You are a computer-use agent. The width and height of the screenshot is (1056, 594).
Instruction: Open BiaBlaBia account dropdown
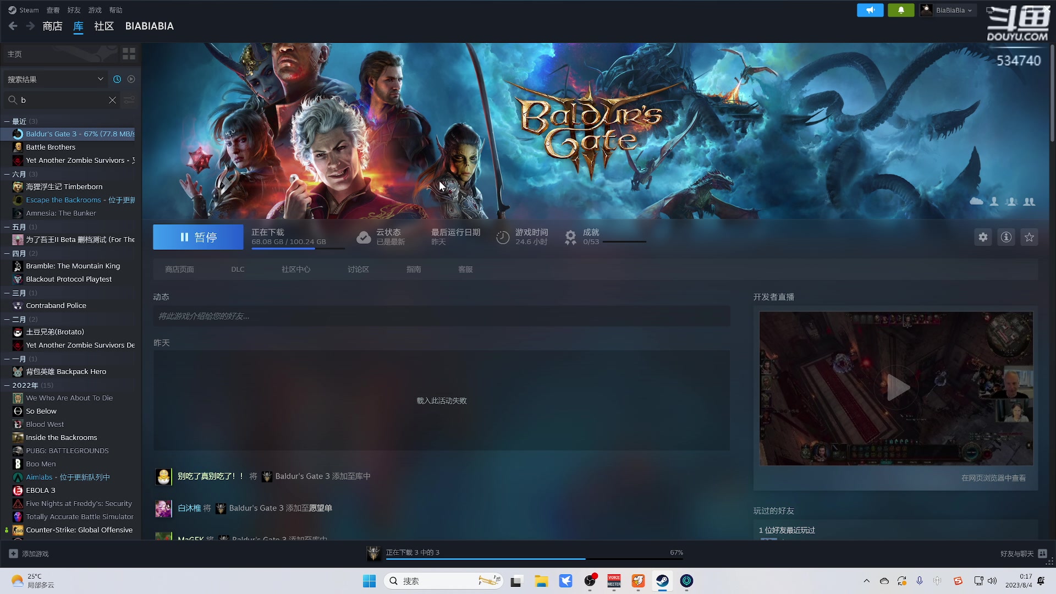949,10
